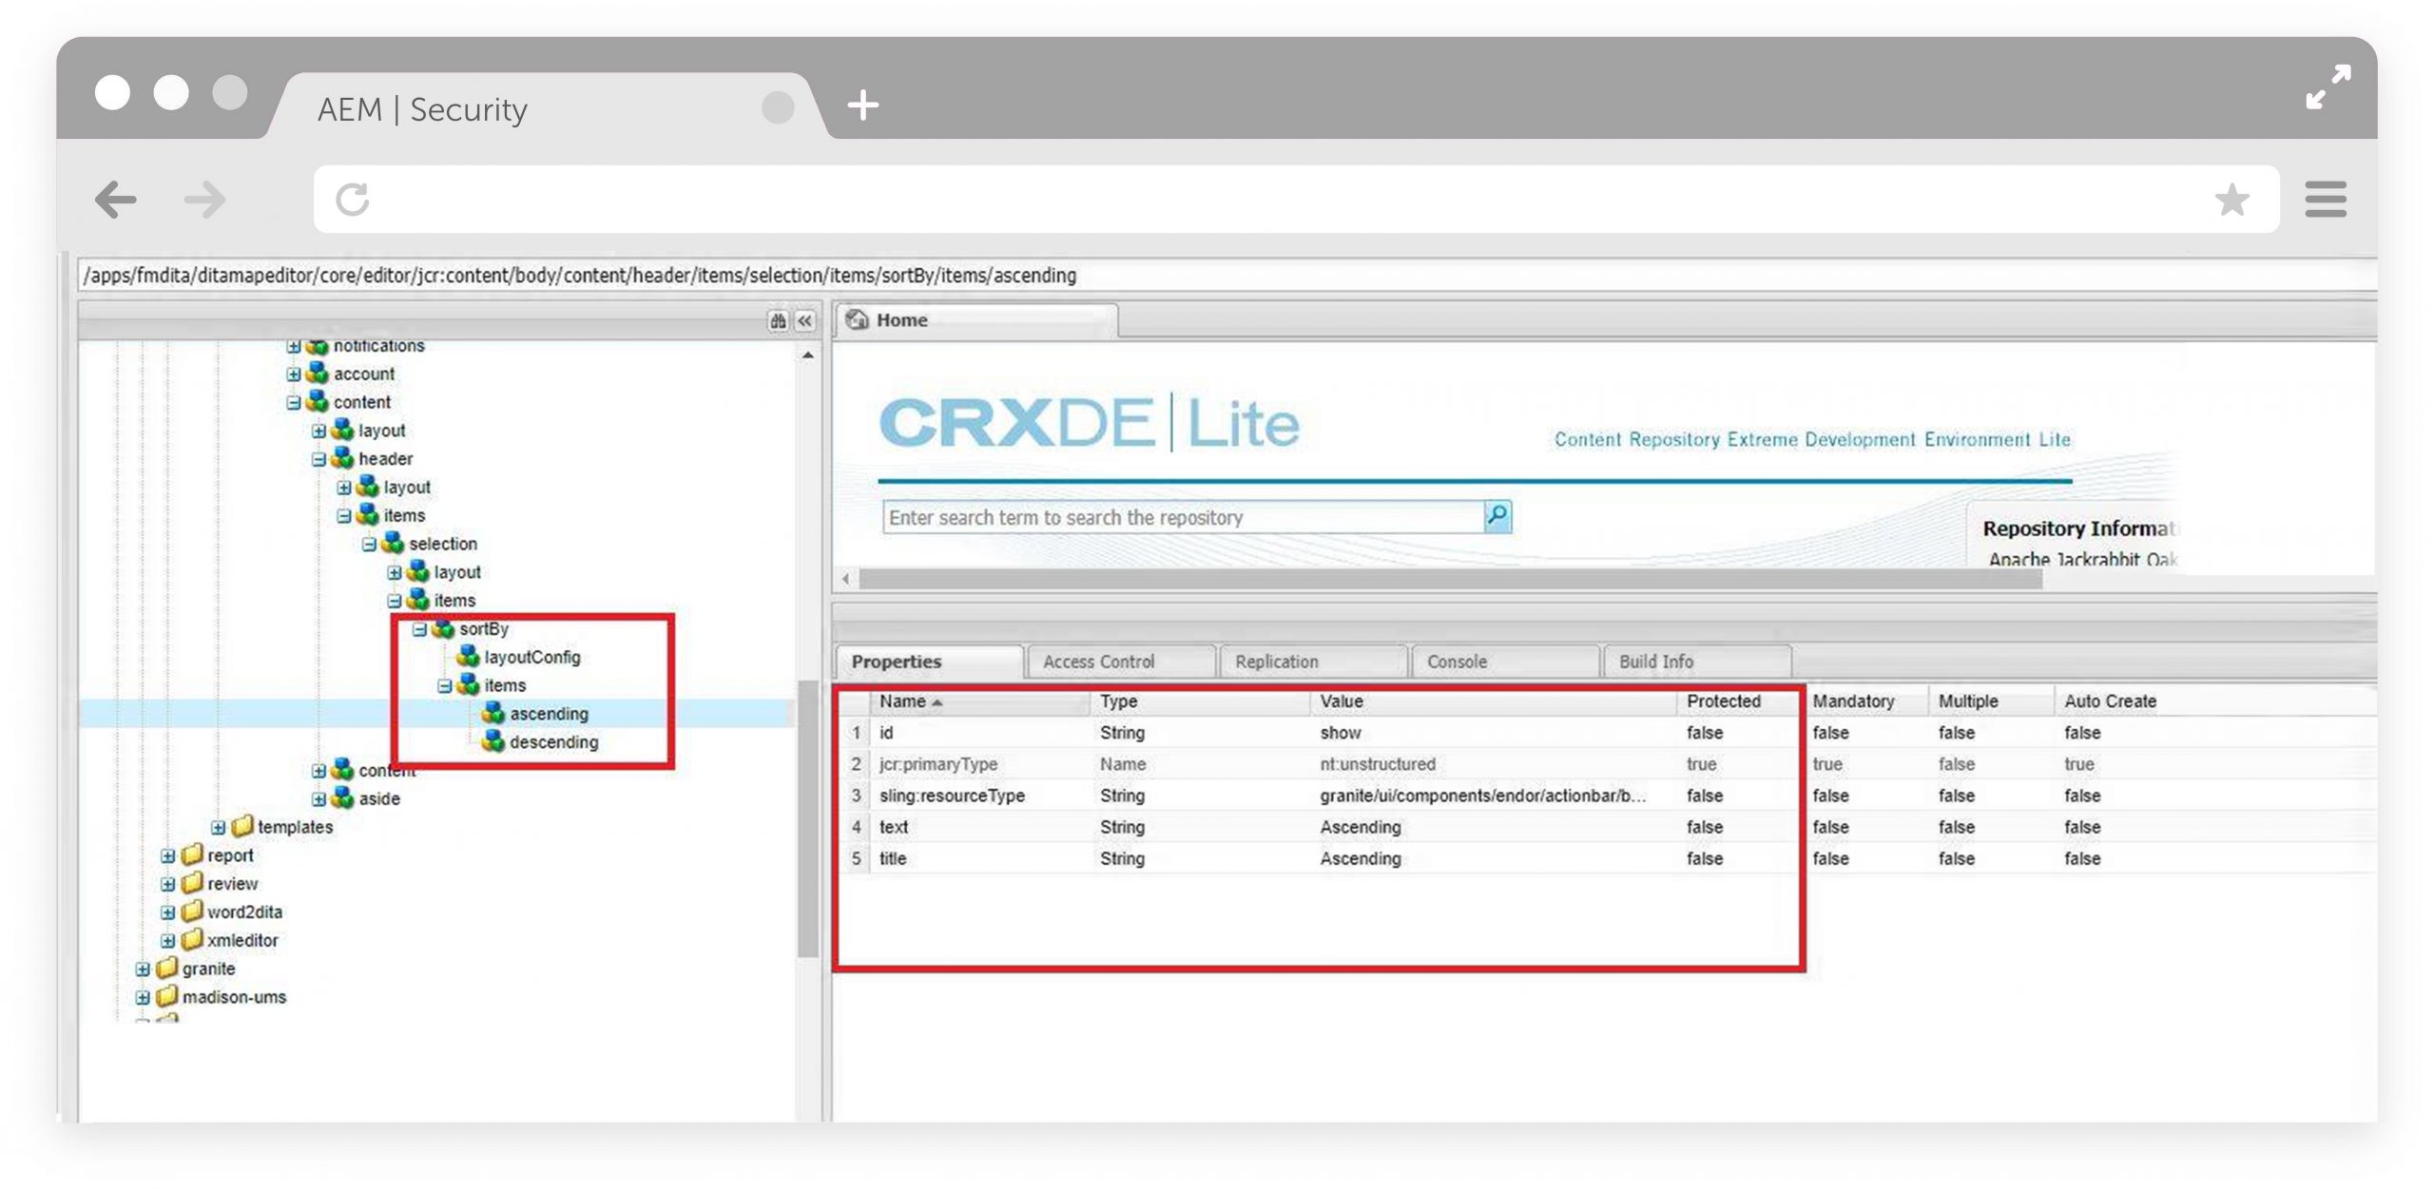
Task: Click the ascending node icon
Action: click(x=493, y=713)
